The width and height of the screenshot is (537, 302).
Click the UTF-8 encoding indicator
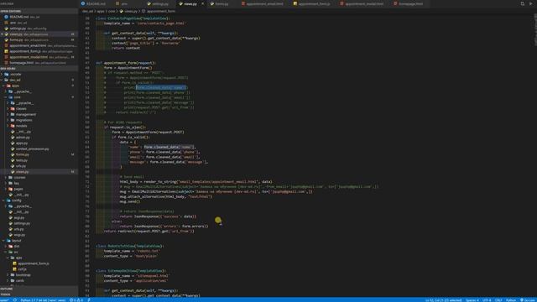point(487,300)
